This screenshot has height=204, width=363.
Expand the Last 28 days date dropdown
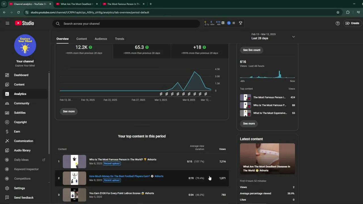pos(294,37)
